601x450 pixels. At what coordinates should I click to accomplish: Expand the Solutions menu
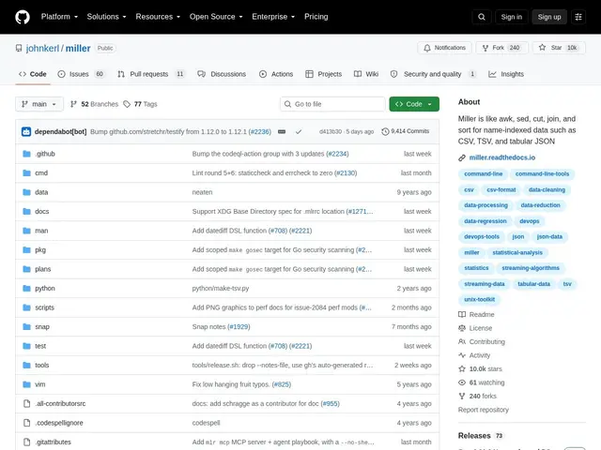(x=106, y=17)
